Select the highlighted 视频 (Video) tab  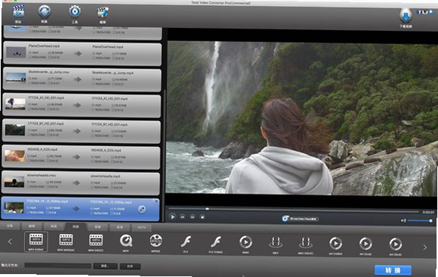click(x=75, y=226)
